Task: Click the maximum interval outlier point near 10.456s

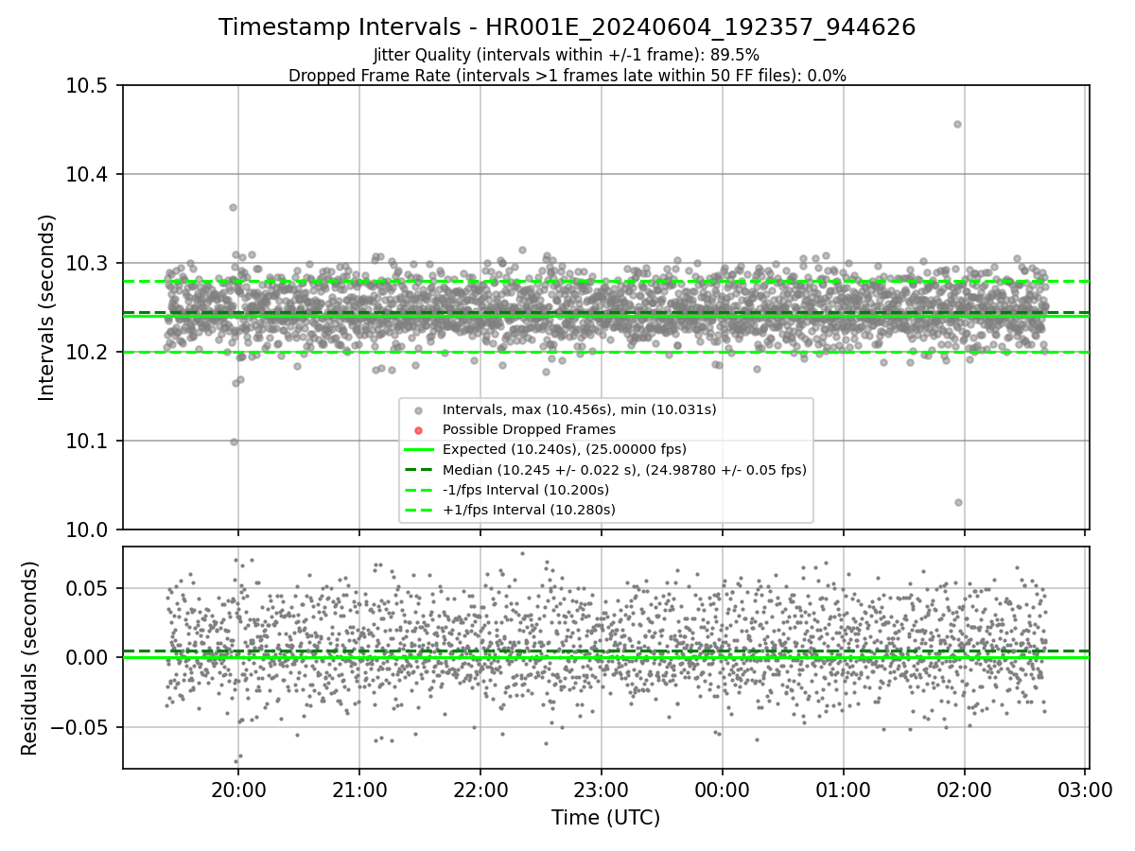Action: (x=957, y=124)
